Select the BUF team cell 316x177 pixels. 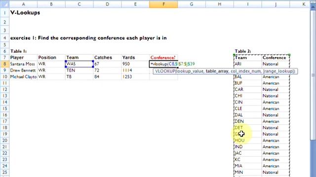tap(248, 83)
